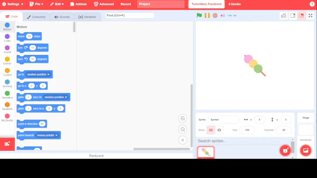Select the purple Looks category circle
The width and height of the screenshot is (317, 178).
click(x=7, y=37)
